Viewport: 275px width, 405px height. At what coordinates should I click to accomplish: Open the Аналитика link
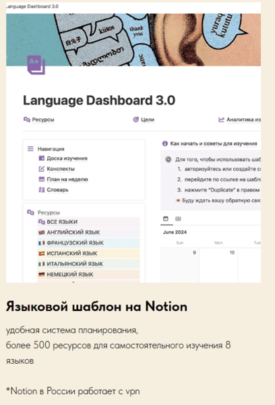coord(243,119)
